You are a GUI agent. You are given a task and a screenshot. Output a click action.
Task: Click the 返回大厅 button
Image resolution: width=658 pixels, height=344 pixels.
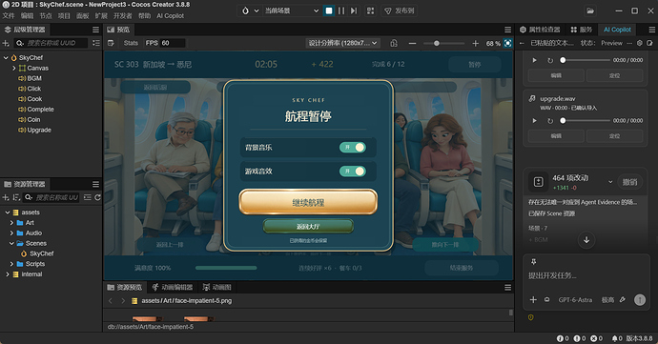308,227
